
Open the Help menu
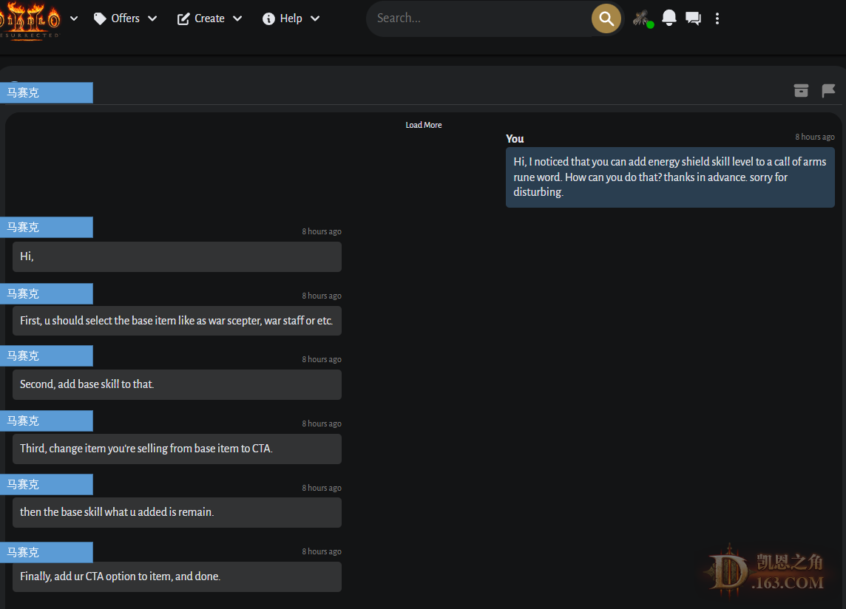click(x=291, y=18)
